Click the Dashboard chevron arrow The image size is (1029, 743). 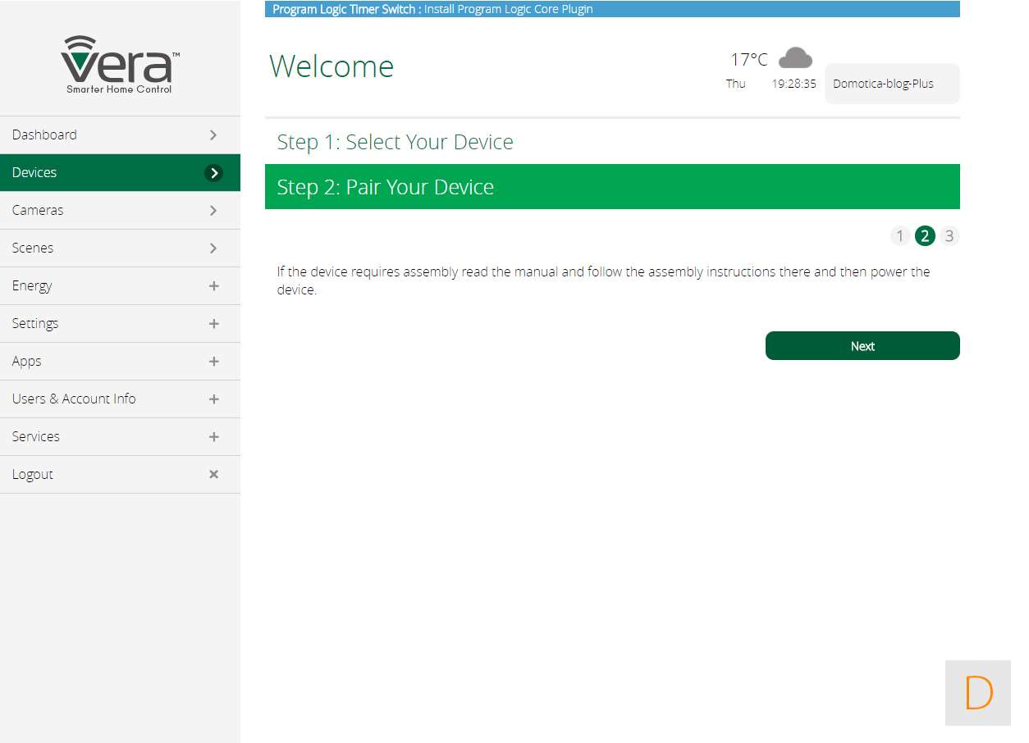(213, 134)
